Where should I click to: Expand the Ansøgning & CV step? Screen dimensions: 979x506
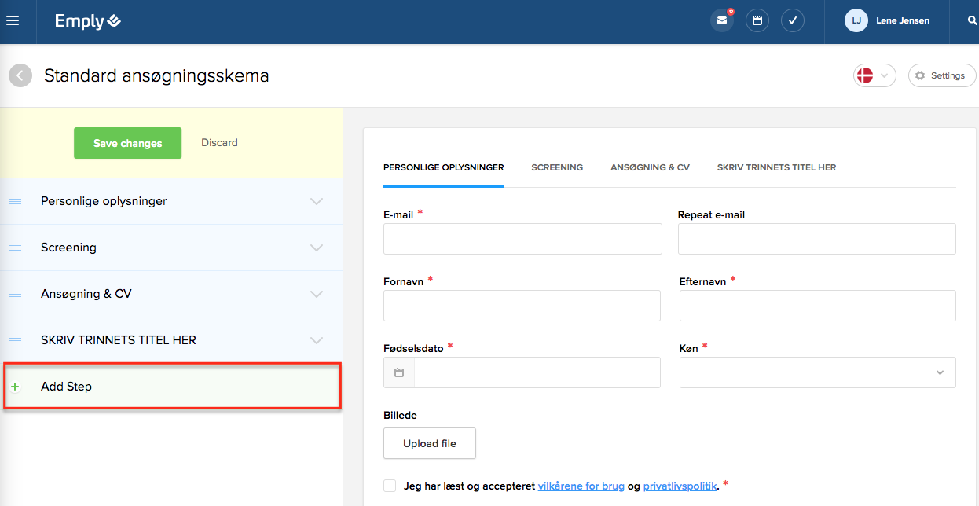[317, 295]
